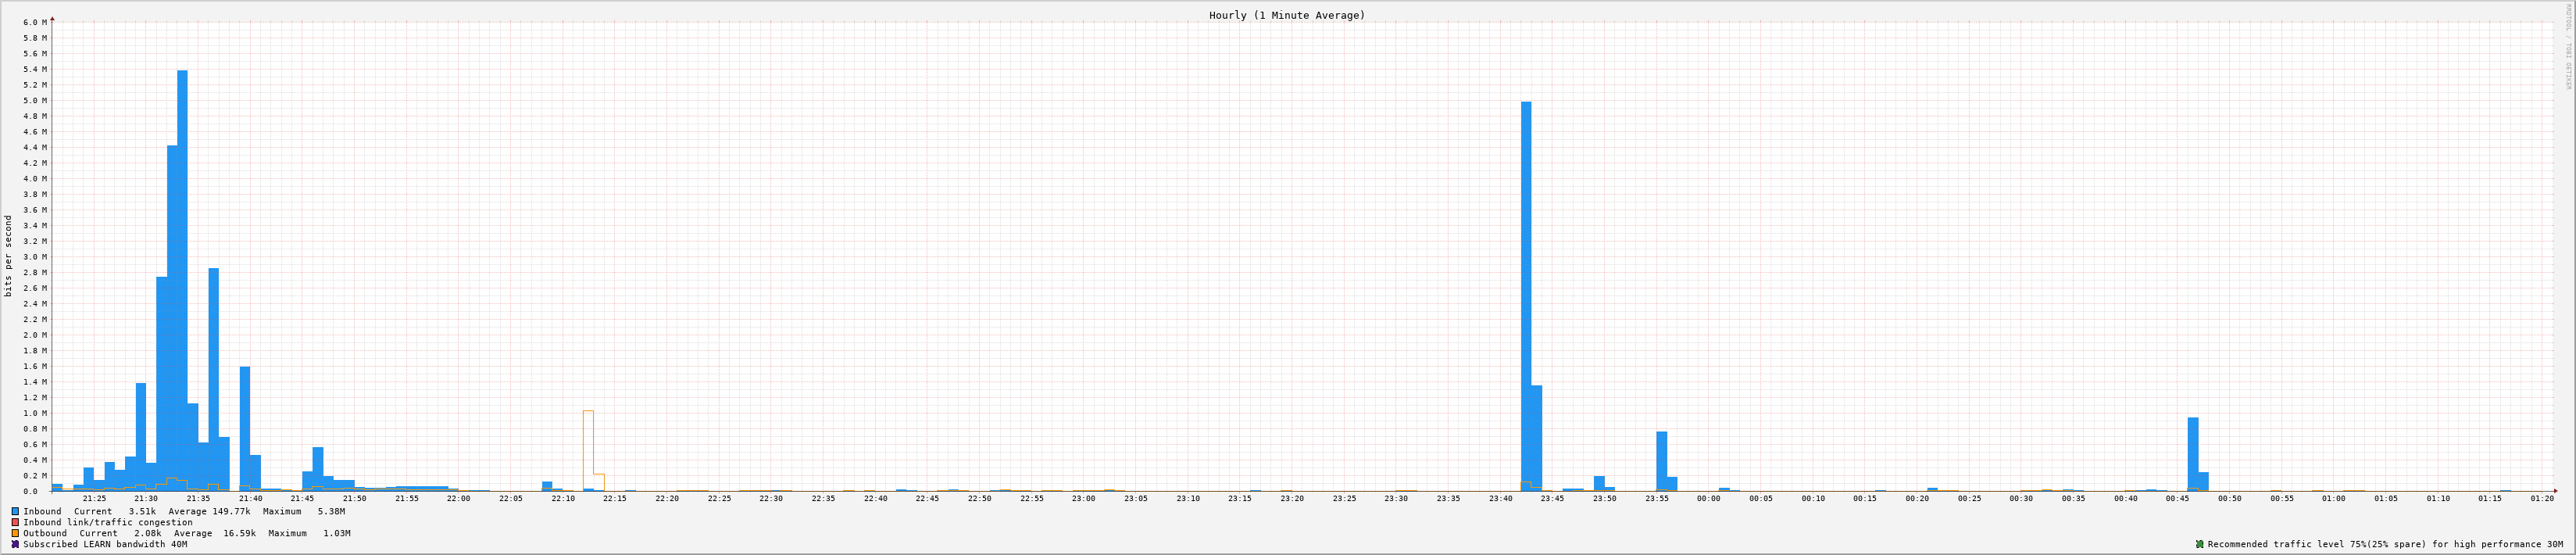Click the purple Subscribed LEARN bandwidth swatch
This screenshot has width=2576, height=555.
click(x=15, y=544)
